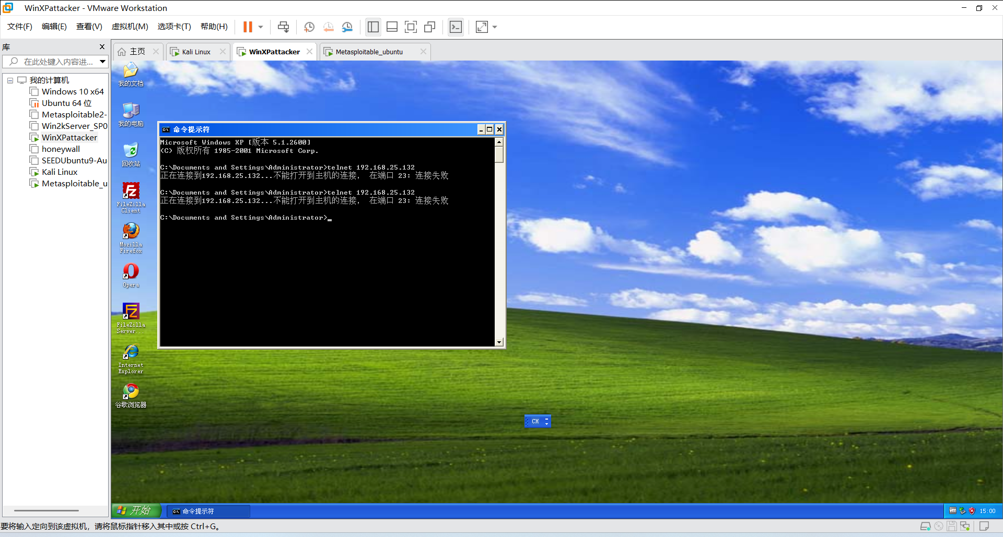Click the CD/DVD device status icon
The width and height of the screenshot is (1003, 537).
(939, 526)
